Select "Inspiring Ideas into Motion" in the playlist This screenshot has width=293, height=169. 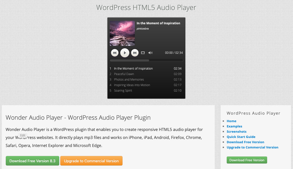132,85
